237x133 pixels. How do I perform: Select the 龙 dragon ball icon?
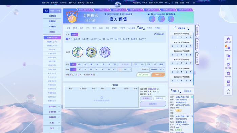[78, 52]
